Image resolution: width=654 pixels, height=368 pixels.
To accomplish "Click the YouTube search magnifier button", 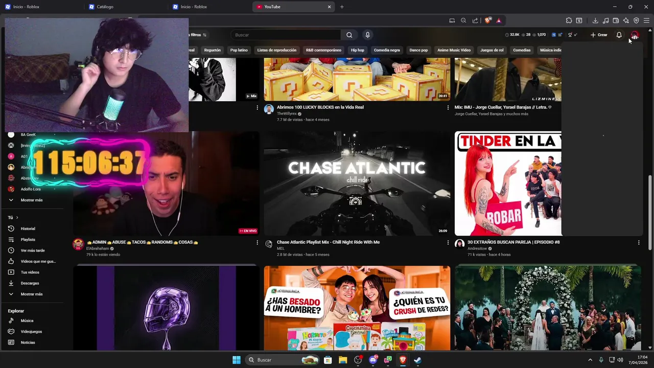I will click(x=349, y=35).
